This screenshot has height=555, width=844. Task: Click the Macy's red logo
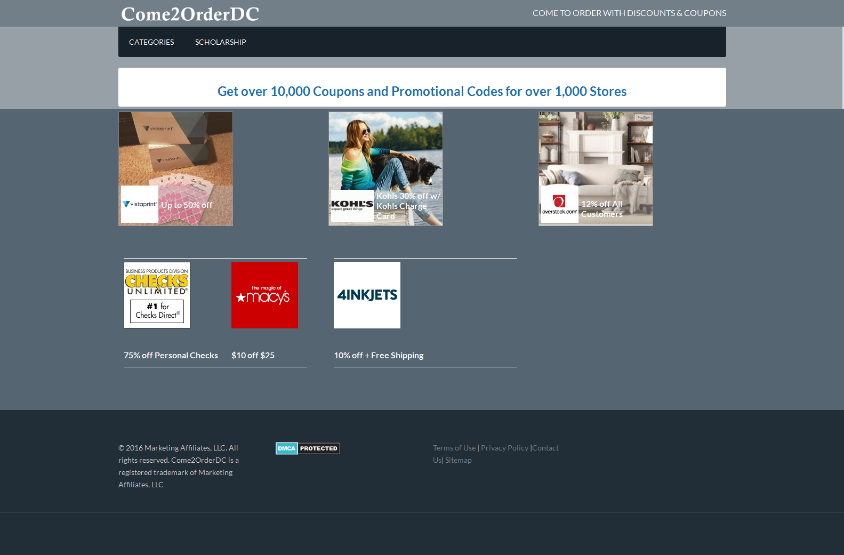[264, 295]
